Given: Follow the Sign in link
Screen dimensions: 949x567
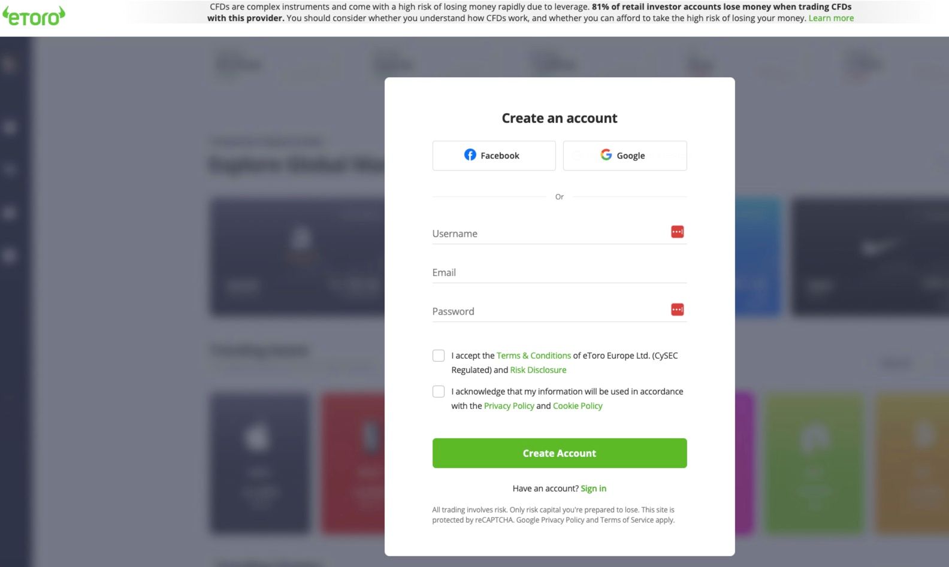Looking at the screenshot, I should pyautogui.click(x=593, y=489).
